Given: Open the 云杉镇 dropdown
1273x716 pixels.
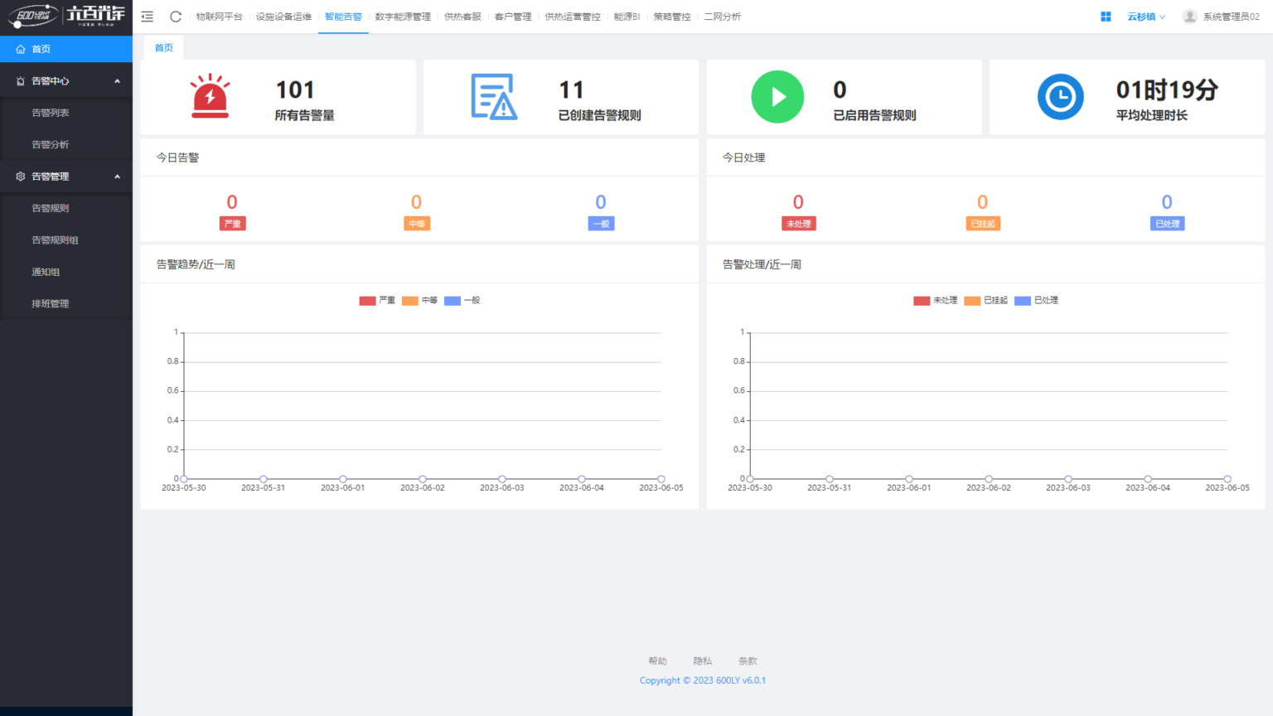Looking at the screenshot, I should [x=1145, y=17].
